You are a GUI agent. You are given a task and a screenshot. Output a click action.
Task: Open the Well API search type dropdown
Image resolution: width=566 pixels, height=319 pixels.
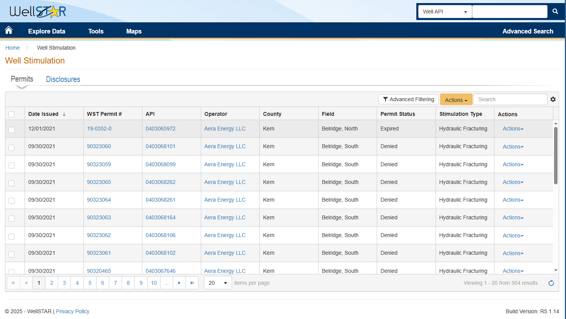[445, 12]
